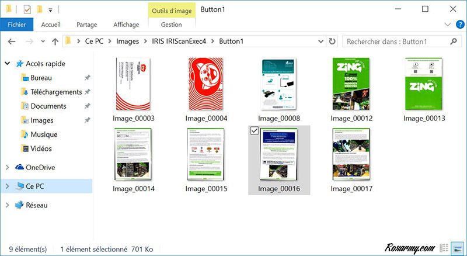Open the Customize Quick Access Toolbar dropdown
Screen dimensions: 467x256
point(51,10)
